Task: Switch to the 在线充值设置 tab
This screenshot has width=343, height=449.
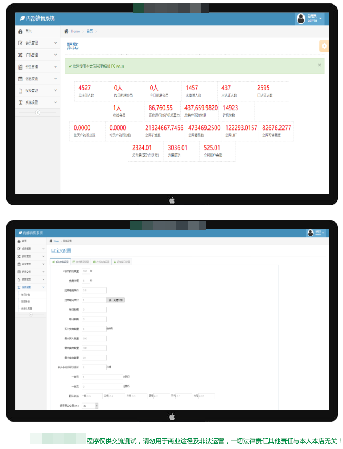Action: tap(101, 262)
